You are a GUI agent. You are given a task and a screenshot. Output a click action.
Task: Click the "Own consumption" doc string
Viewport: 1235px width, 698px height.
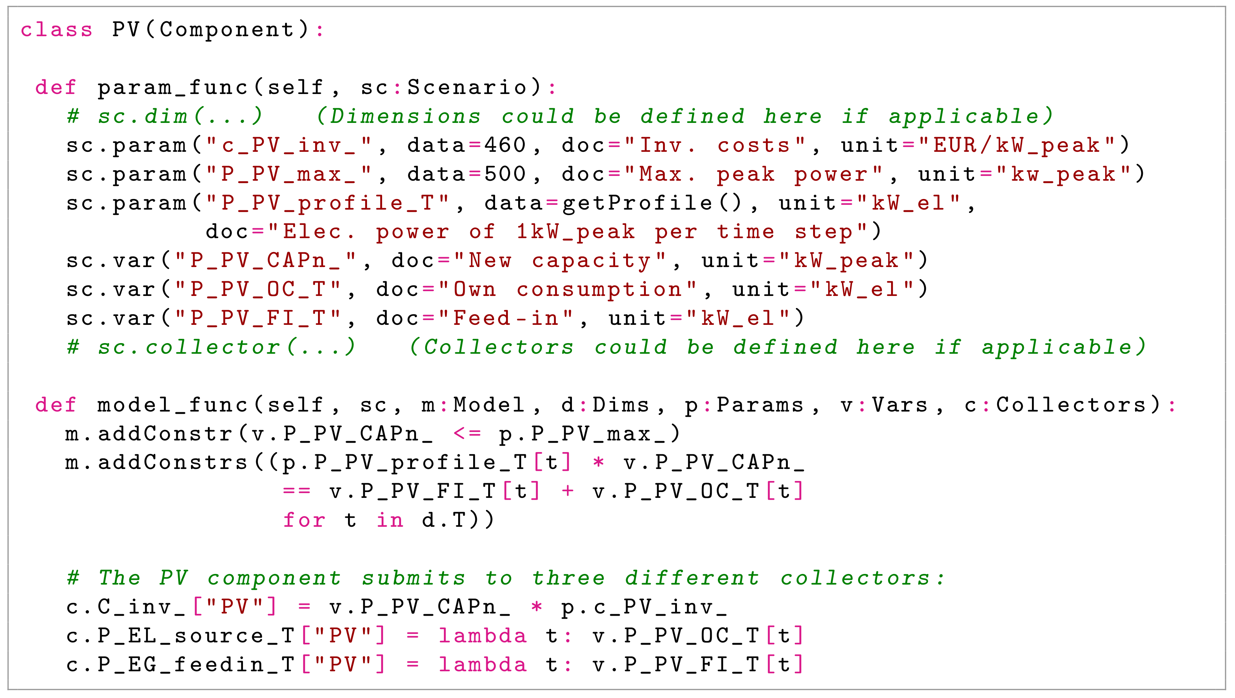[x=567, y=290]
